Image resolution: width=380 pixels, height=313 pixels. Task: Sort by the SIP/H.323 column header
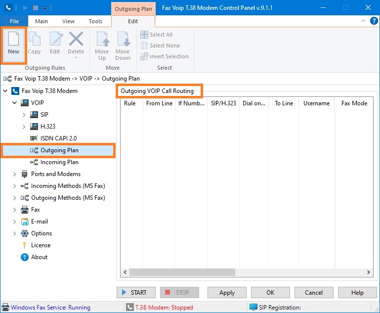pos(223,103)
